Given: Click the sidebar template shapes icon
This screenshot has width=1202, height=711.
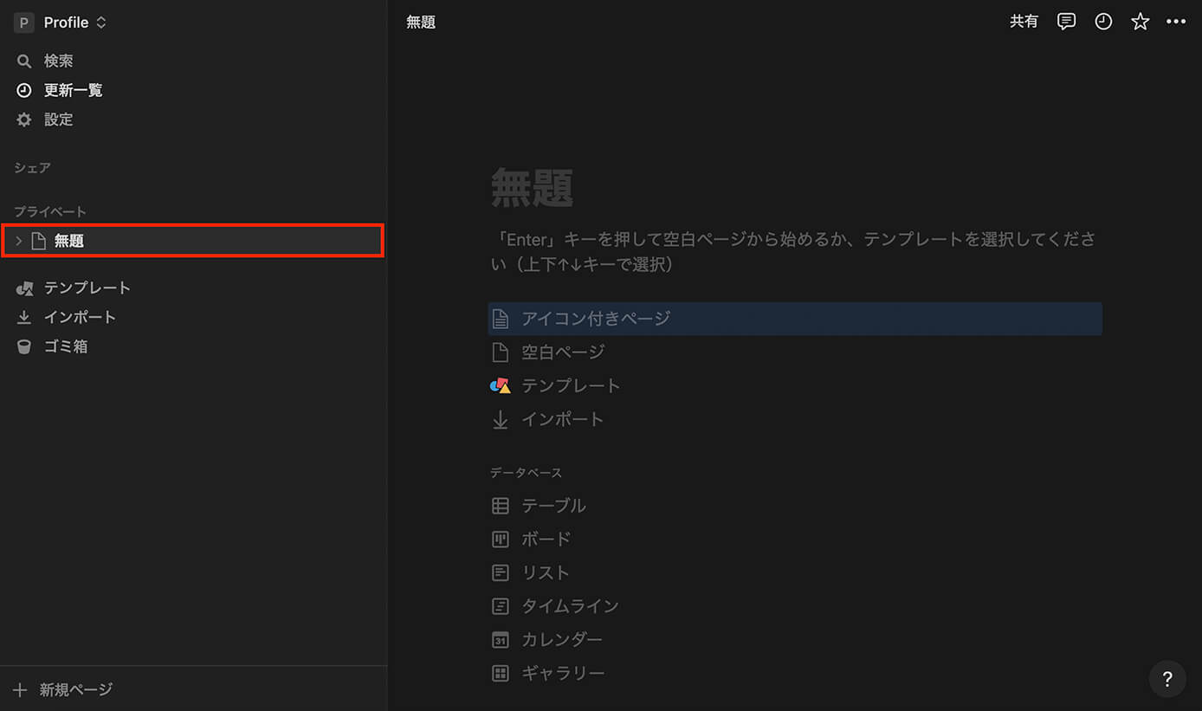Looking at the screenshot, I should (x=24, y=288).
